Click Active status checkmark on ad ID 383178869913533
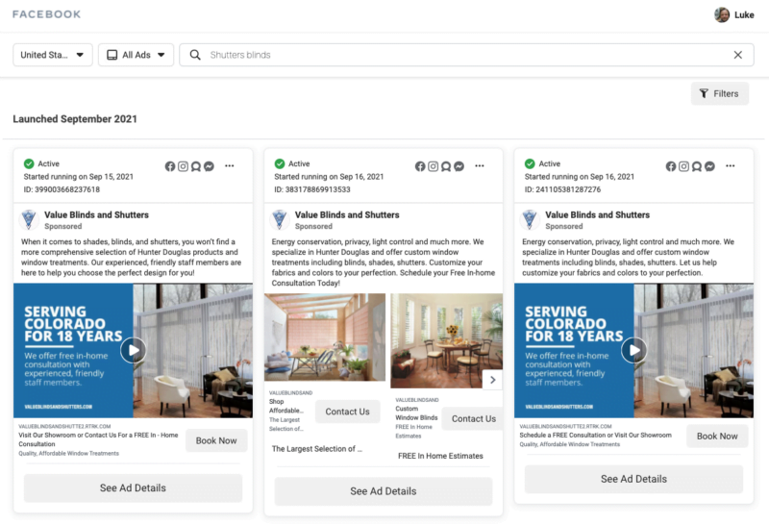 (280, 163)
